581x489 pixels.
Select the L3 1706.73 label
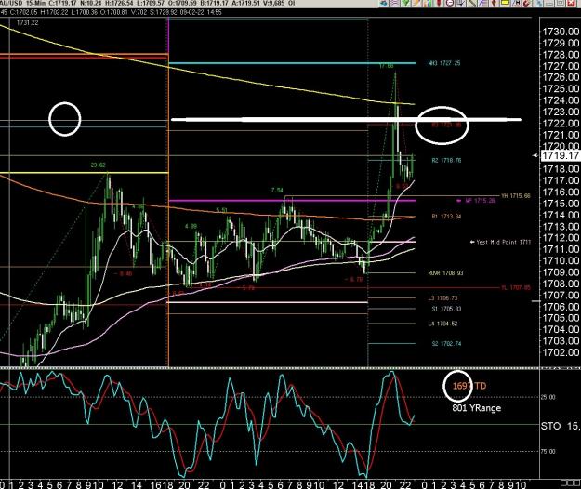(442, 297)
